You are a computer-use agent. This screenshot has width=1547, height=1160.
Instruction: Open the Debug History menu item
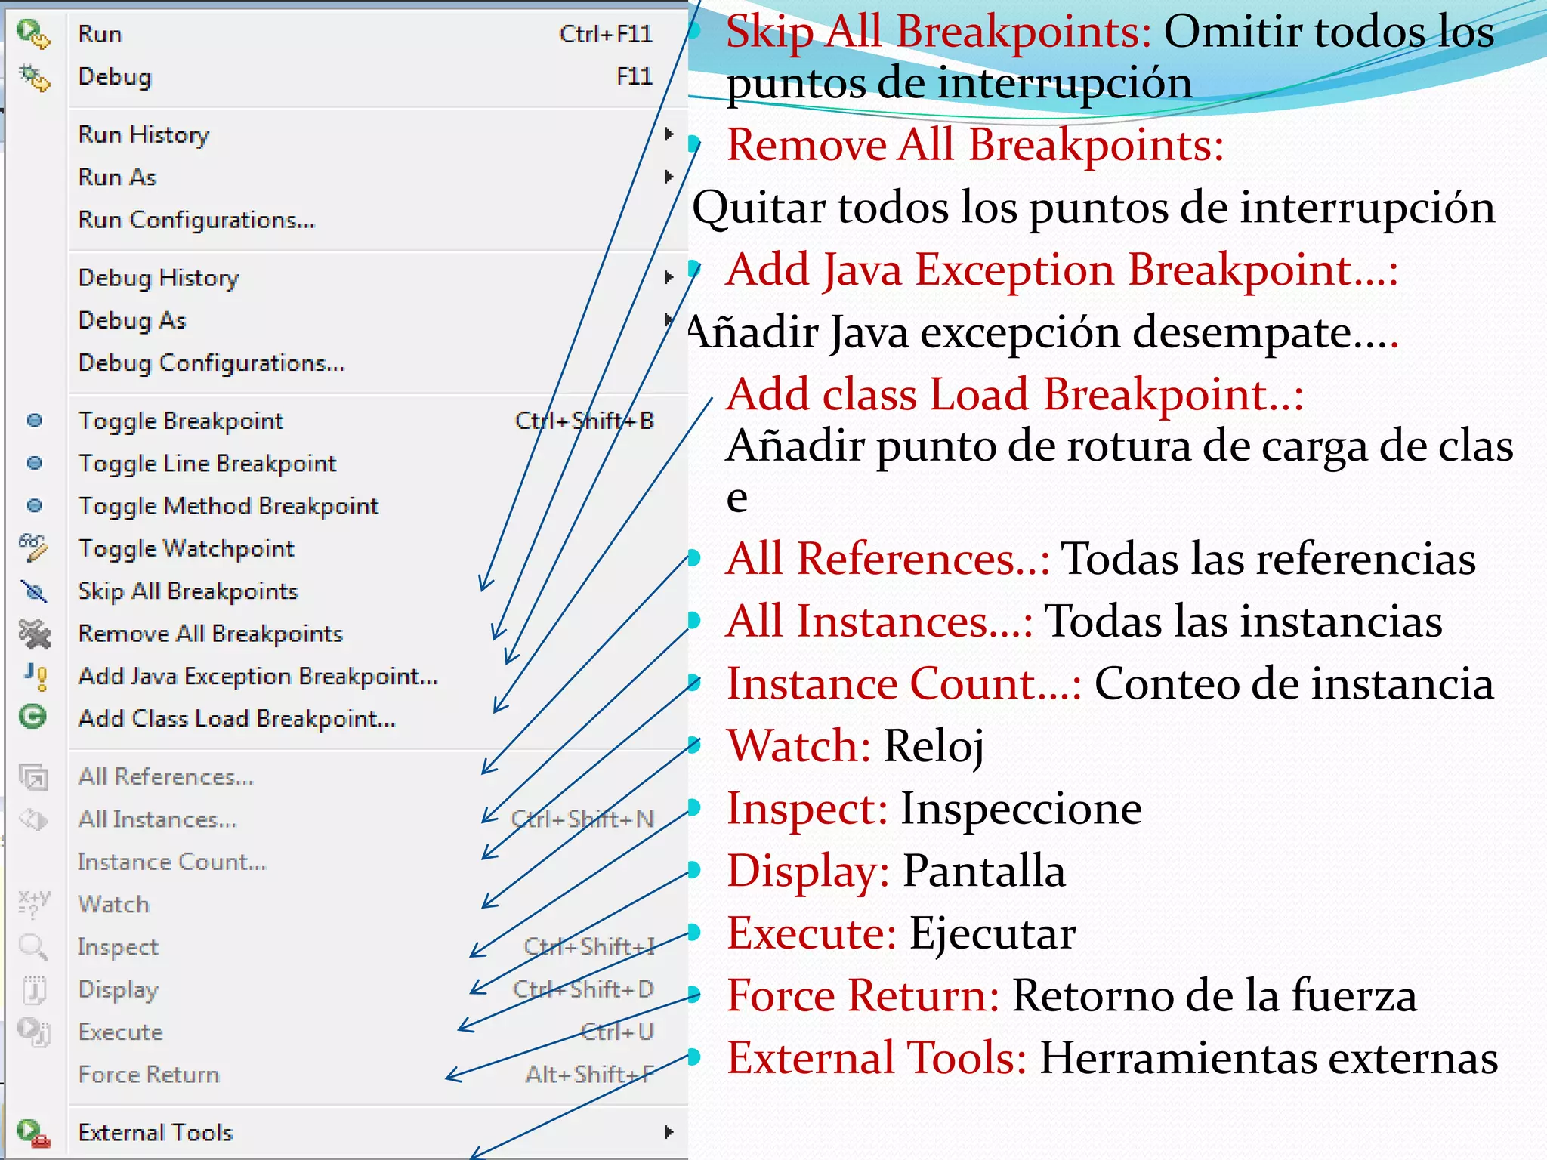(159, 278)
